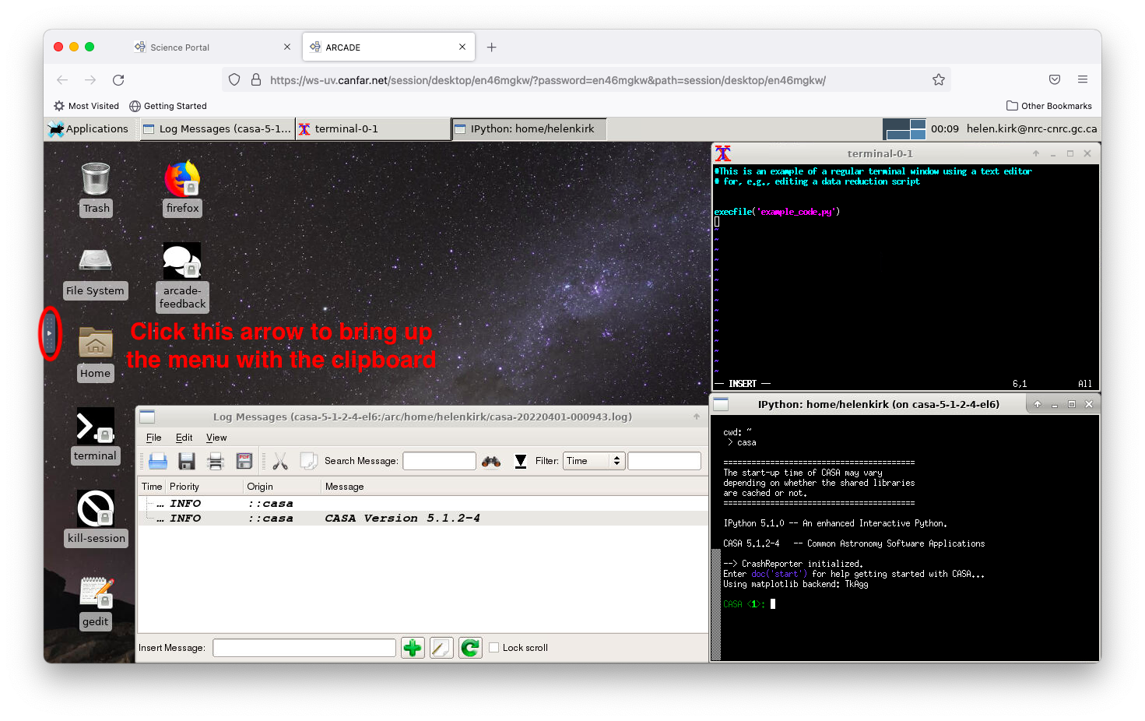The height and width of the screenshot is (721, 1145).
Task: Click the CASA <1> prompt in IPython window
Action: pyautogui.click(x=743, y=604)
